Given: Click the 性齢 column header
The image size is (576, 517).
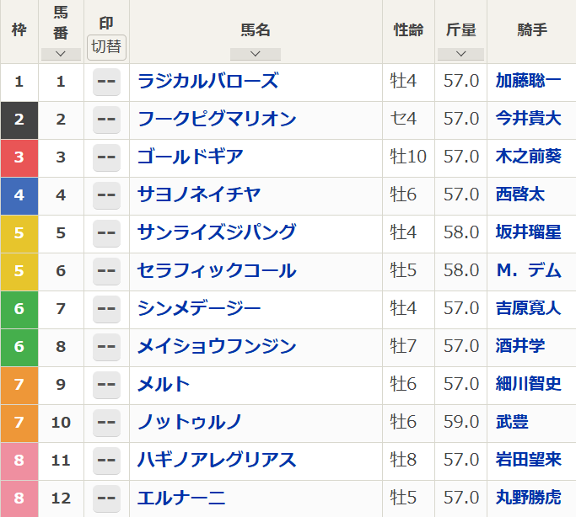Looking at the screenshot, I should tap(408, 30).
